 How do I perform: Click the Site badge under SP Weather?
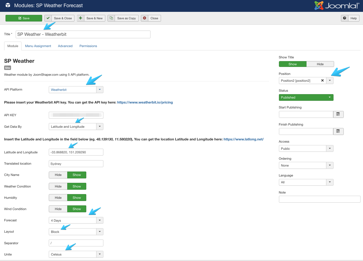[7, 68]
